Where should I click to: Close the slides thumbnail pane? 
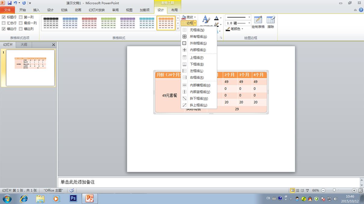click(54, 45)
